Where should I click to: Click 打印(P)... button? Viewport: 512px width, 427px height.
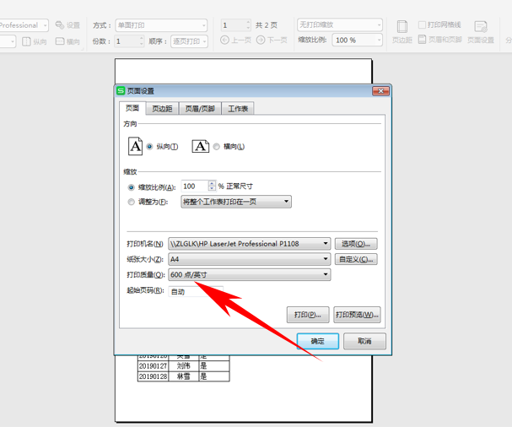pyautogui.click(x=308, y=315)
